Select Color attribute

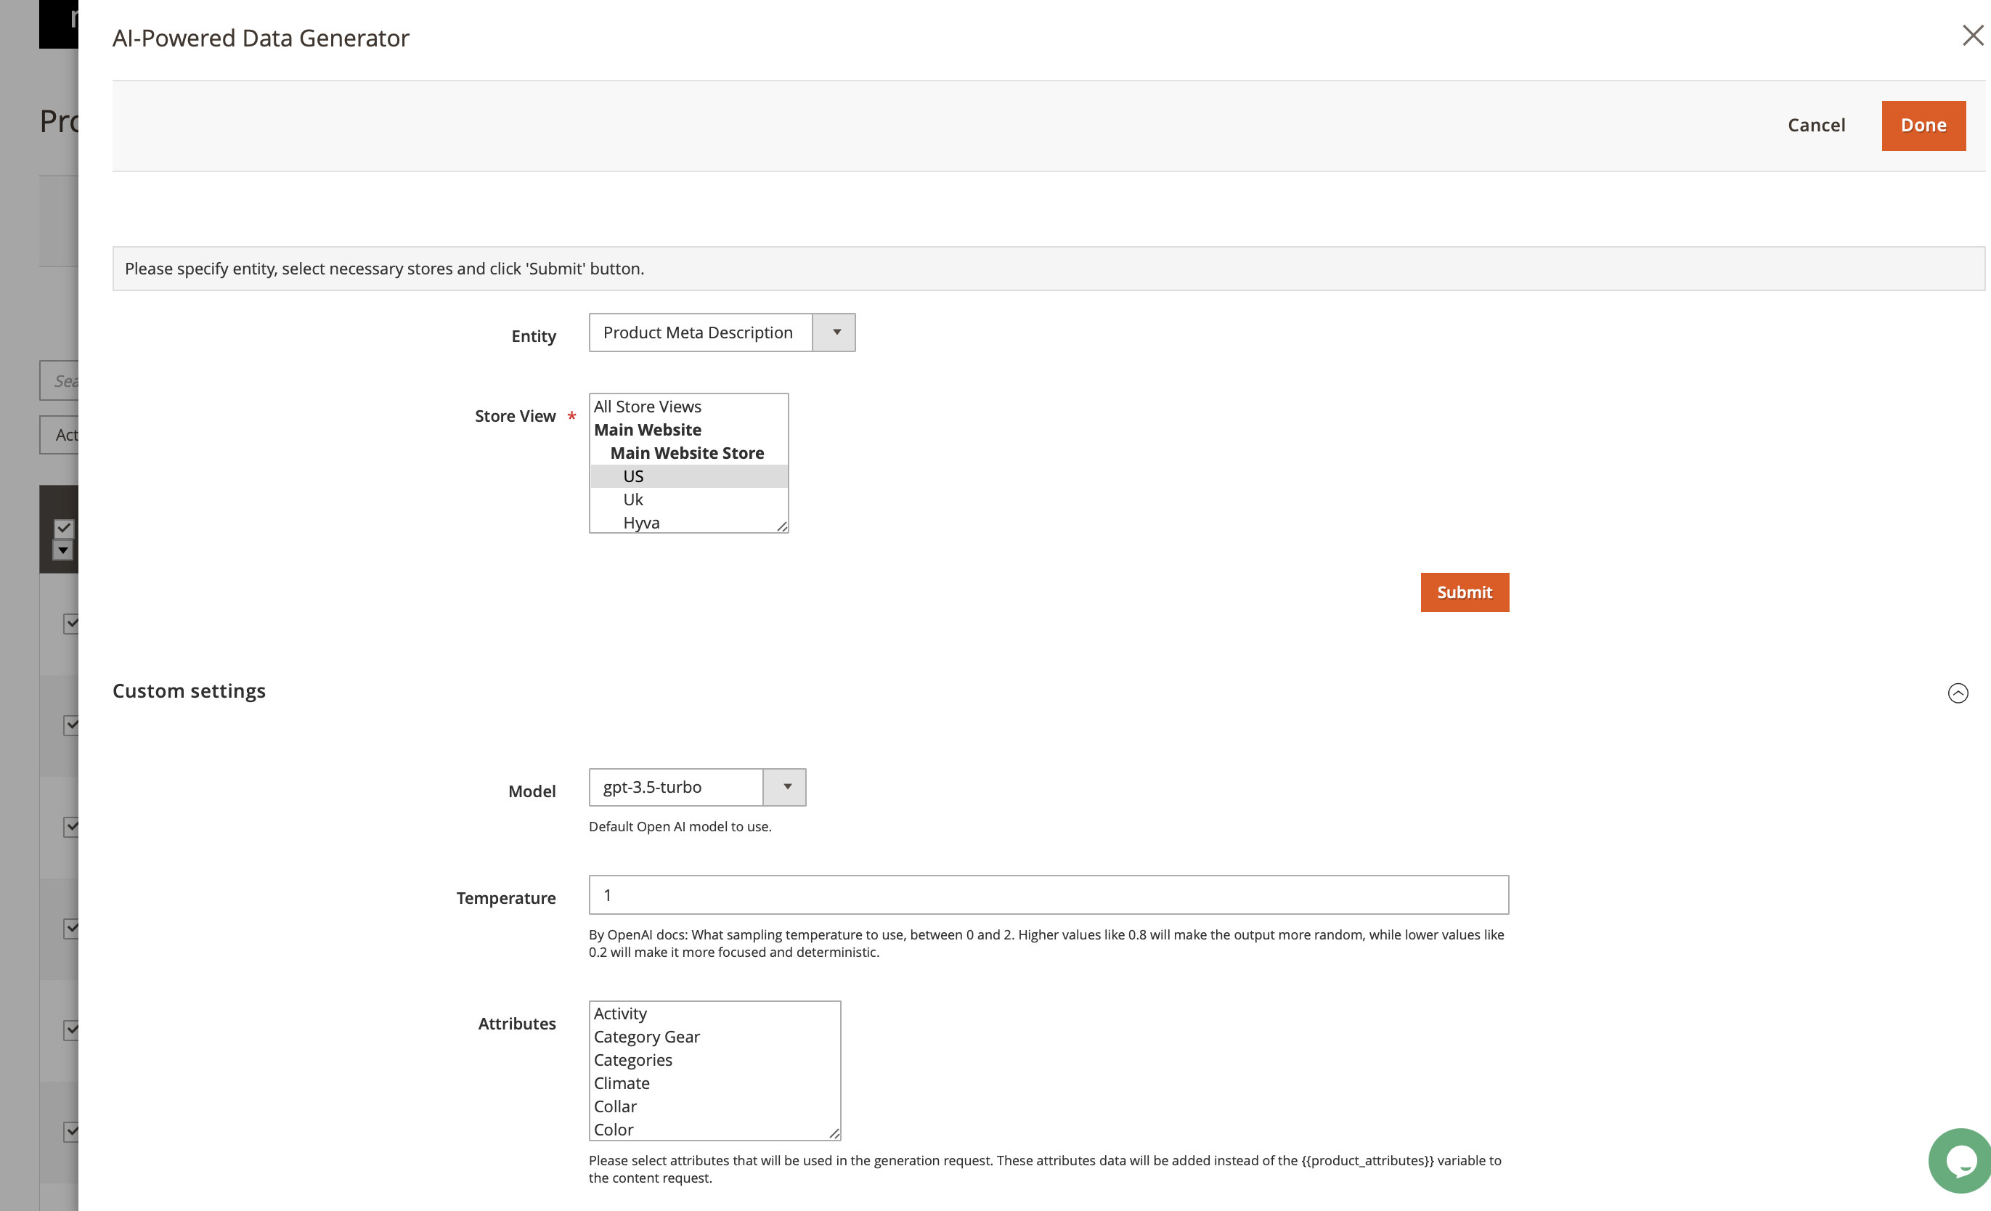point(714,1129)
